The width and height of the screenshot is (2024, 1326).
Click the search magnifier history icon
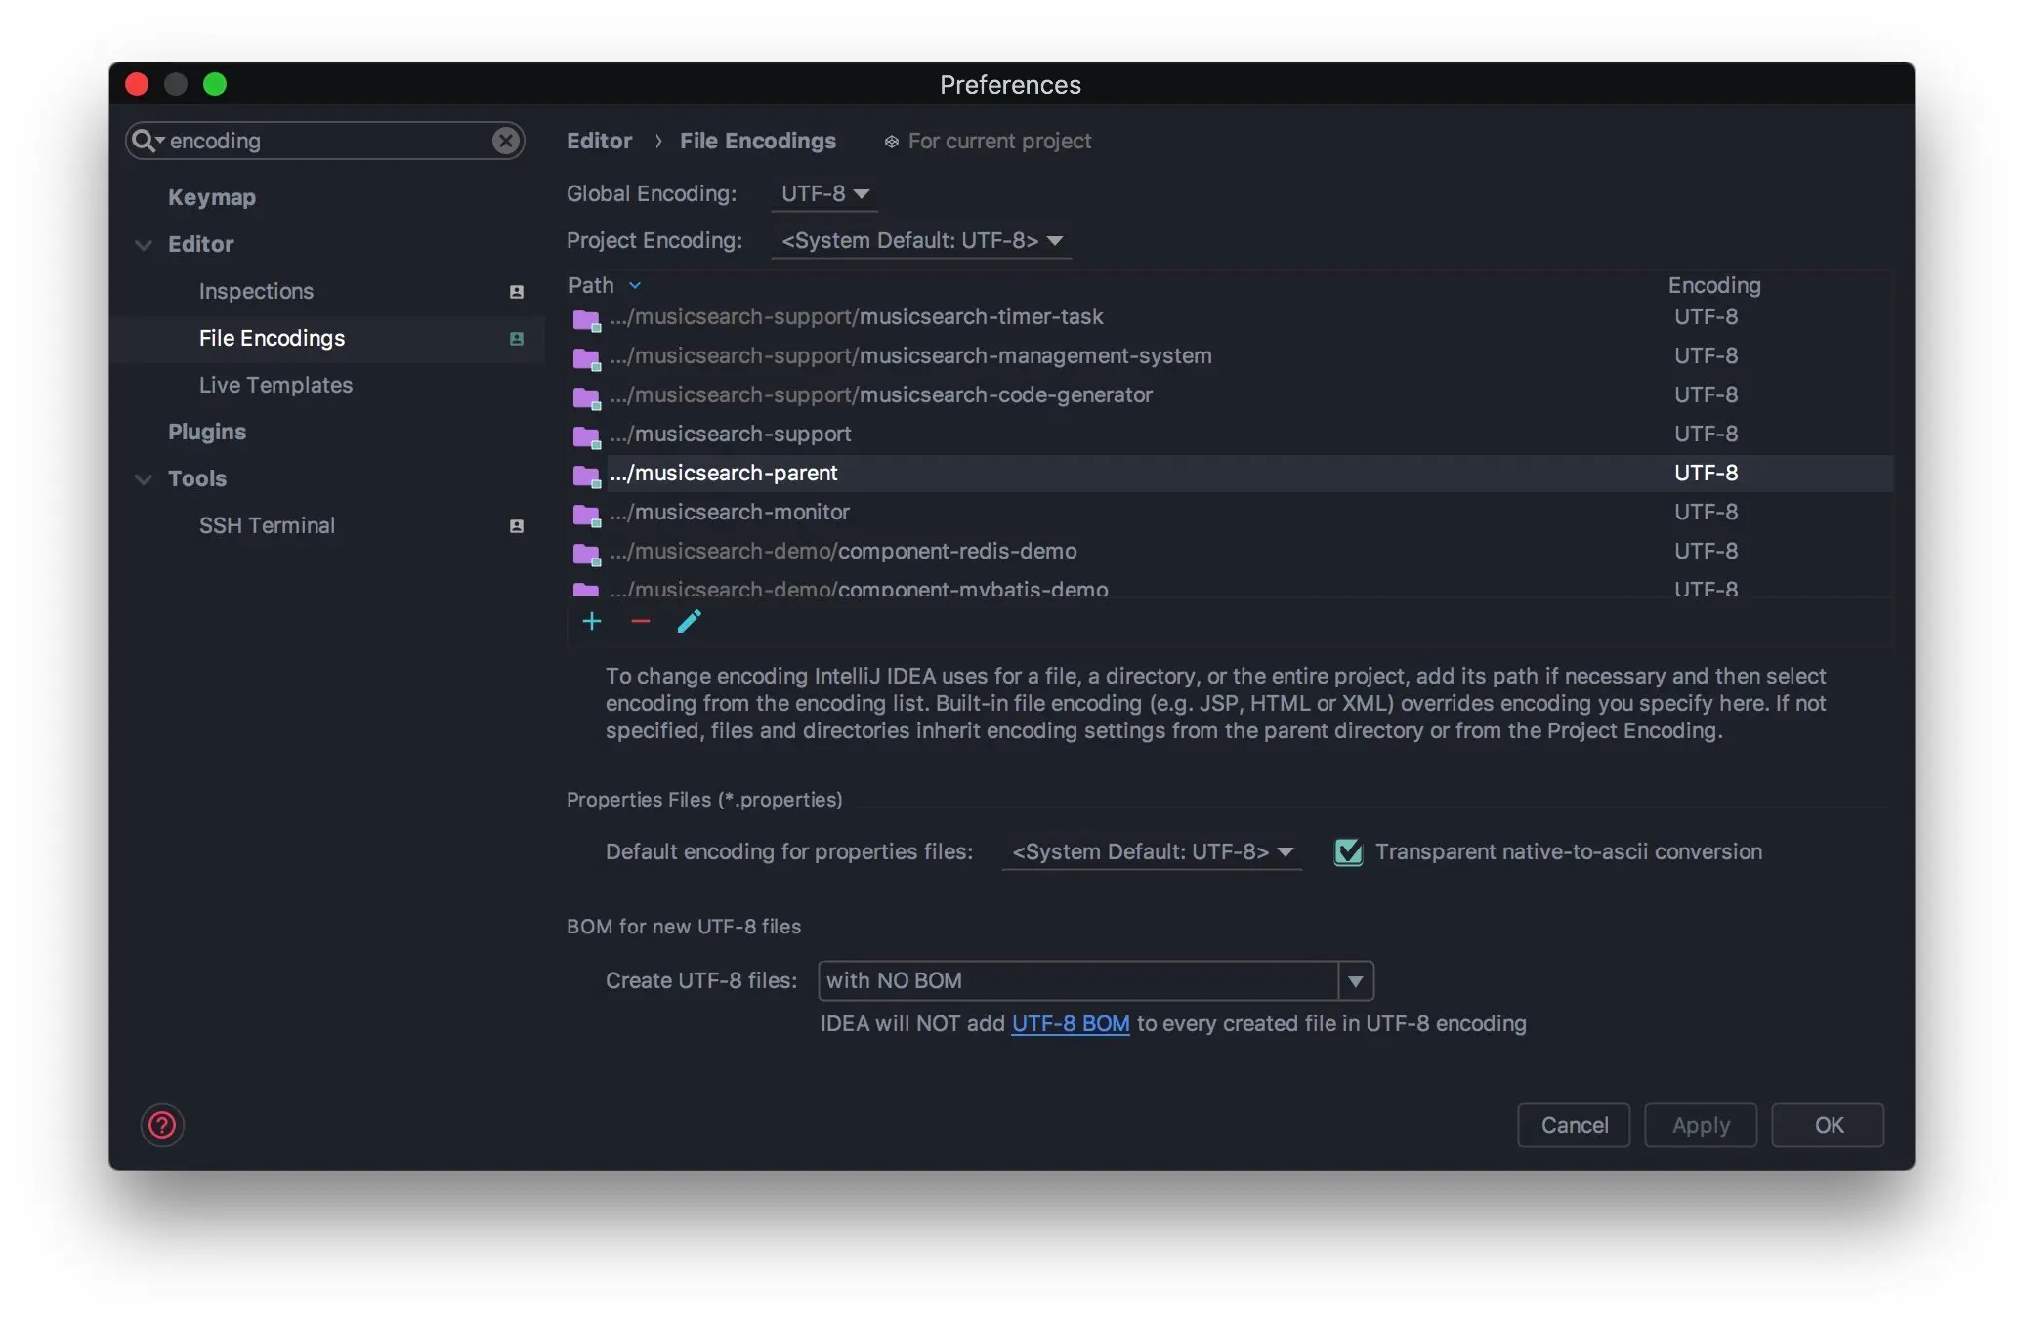click(147, 141)
